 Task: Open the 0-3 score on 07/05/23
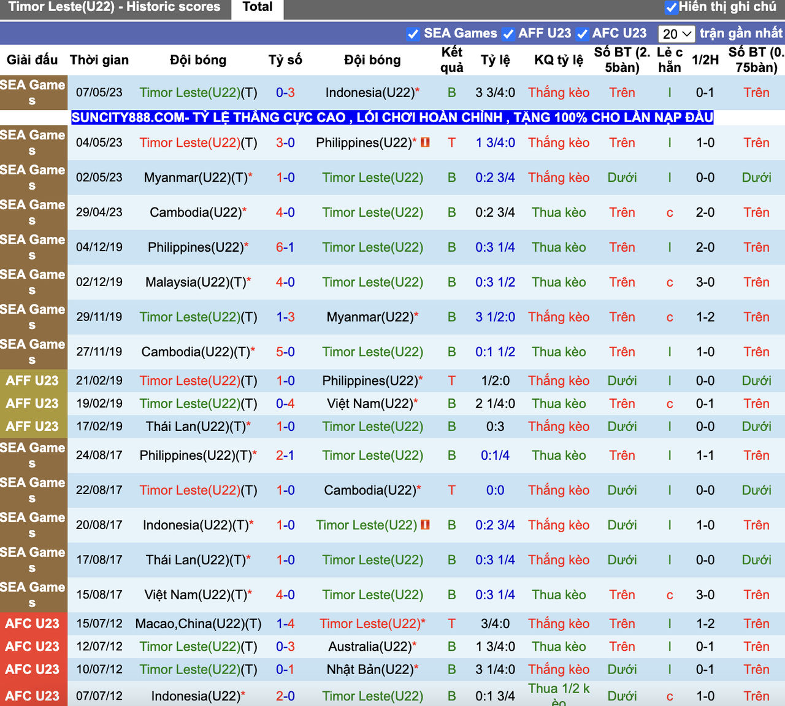coord(285,93)
